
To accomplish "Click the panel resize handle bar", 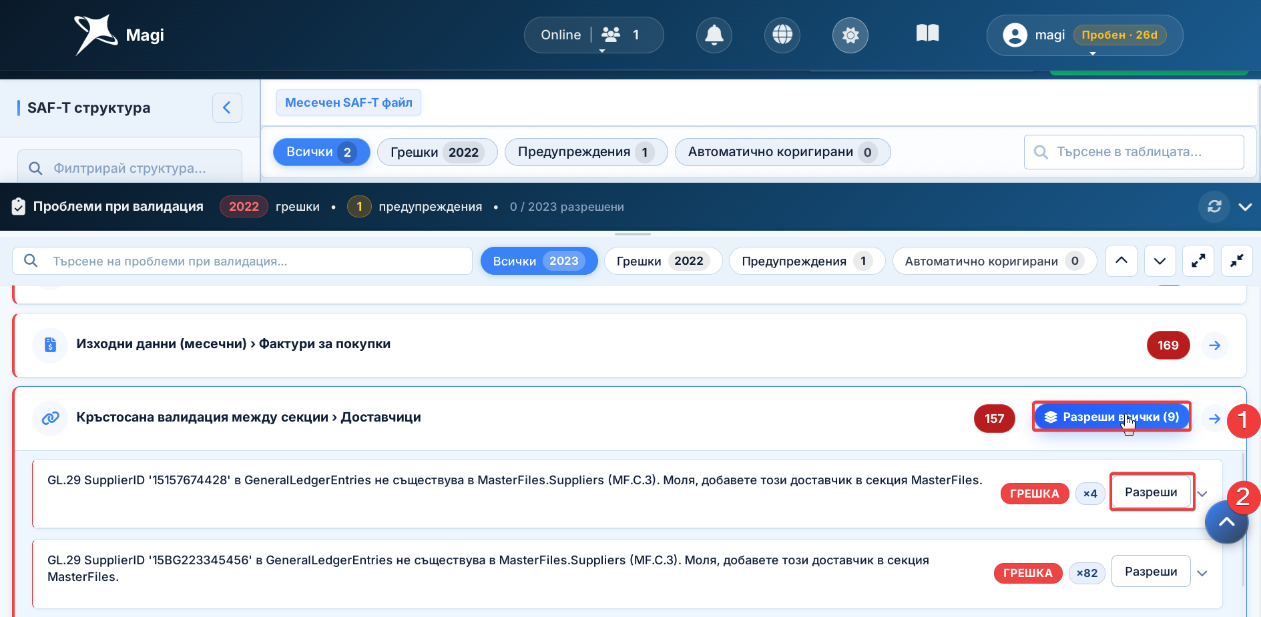I will pyautogui.click(x=633, y=234).
